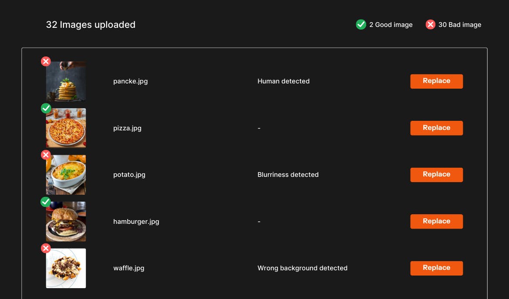Click the '2 Good image' label

391,25
